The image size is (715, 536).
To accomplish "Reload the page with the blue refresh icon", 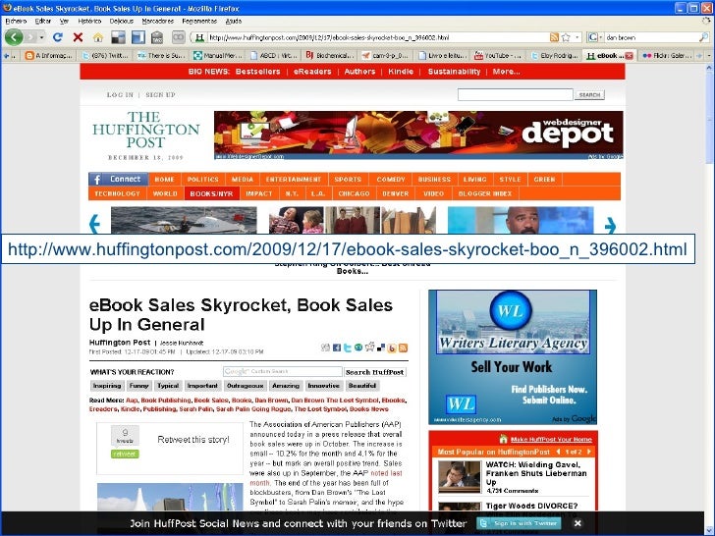I will tap(57, 37).
